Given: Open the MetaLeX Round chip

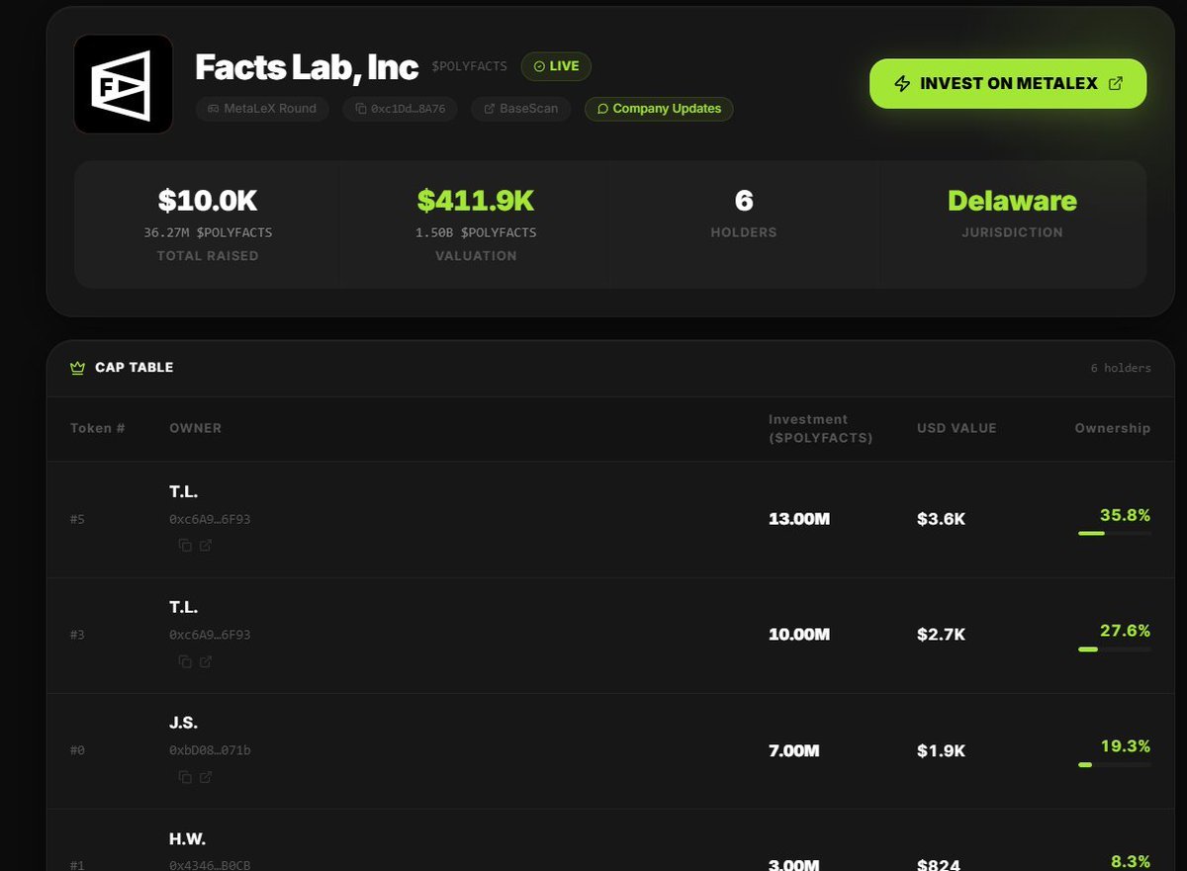Looking at the screenshot, I should pyautogui.click(x=262, y=109).
